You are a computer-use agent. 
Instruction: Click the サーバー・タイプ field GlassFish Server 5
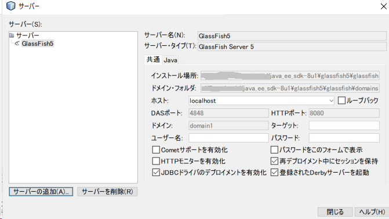(292, 46)
